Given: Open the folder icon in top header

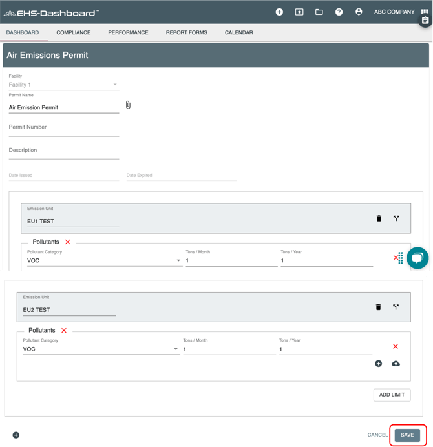Looking at the screenshot, I should click(x=319, y=12).
